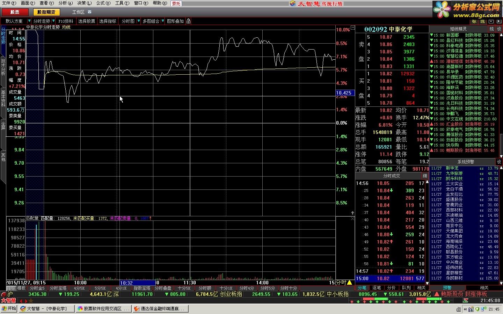503x314 pixels.
Task: Select the 队列 tab under trade list
Action: (406, 288)
